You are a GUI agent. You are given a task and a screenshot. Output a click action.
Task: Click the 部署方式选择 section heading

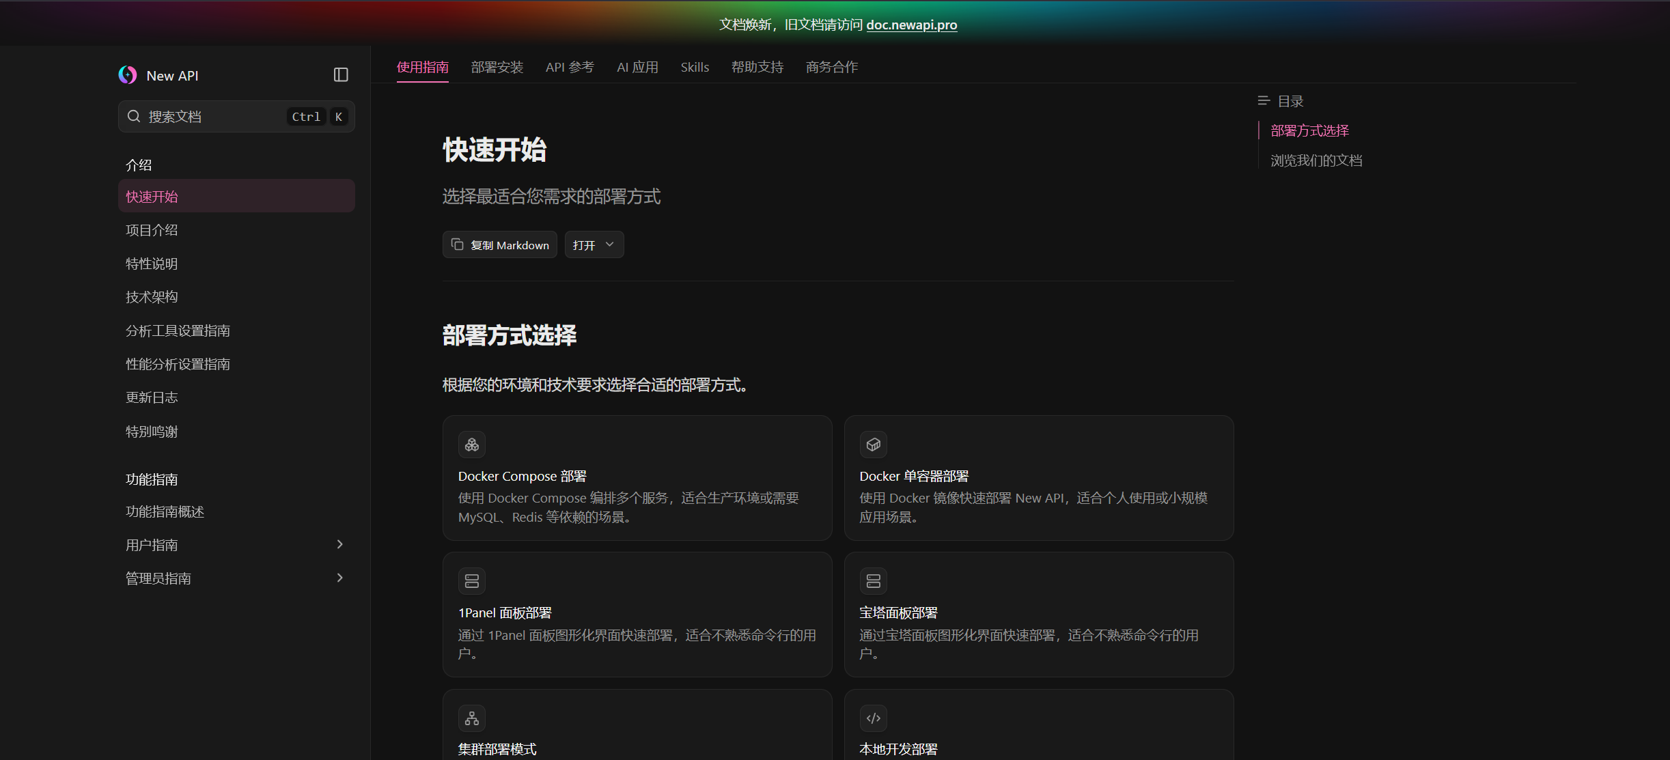(x=510, y=335)
